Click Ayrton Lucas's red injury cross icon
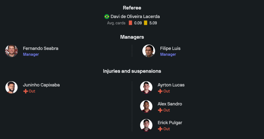The image size is (264, 139). coord(160,91)
